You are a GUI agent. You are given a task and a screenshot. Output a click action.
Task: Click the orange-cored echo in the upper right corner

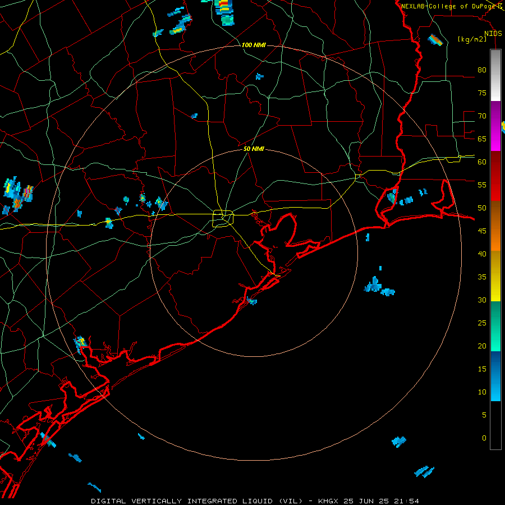435,40
